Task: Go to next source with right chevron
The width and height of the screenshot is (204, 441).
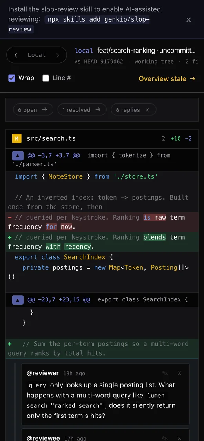Action: pos(58,55)
